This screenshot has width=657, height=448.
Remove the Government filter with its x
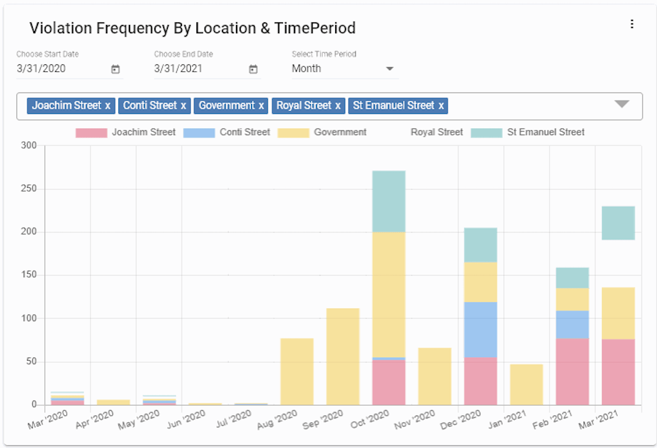(260, 106)
